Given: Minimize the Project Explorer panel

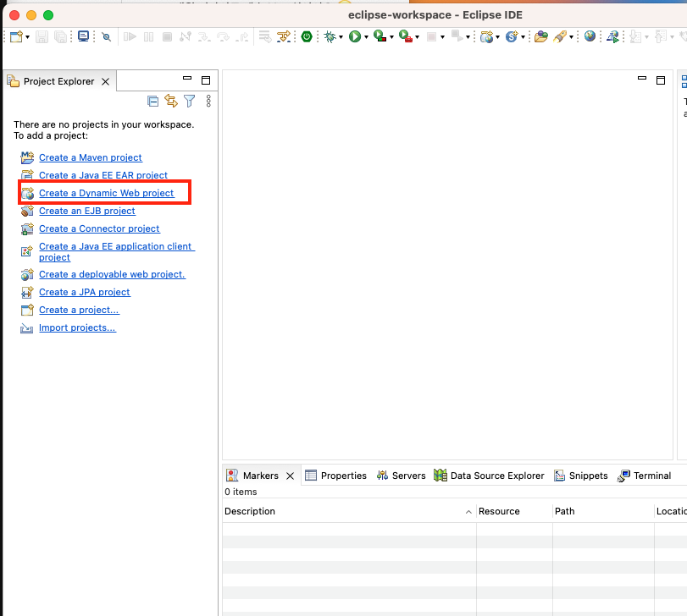Looking at the screenshot, I should [187, 79].
